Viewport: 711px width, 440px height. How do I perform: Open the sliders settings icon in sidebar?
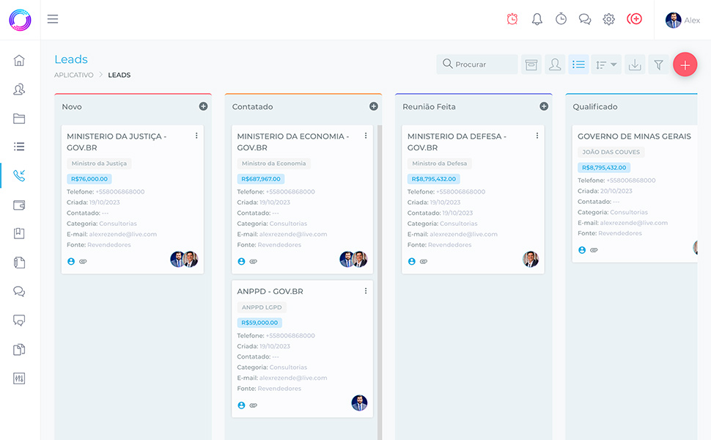(x=19, y=378)
